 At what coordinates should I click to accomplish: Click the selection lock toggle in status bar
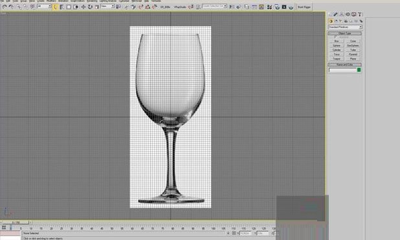coord(228,233)
